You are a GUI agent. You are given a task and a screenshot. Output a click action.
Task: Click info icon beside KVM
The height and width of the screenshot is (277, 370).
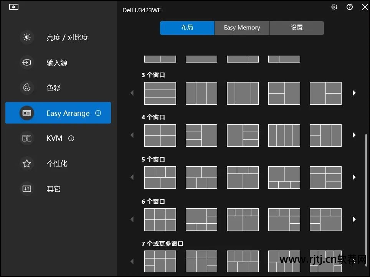click(x=71, y=138)
